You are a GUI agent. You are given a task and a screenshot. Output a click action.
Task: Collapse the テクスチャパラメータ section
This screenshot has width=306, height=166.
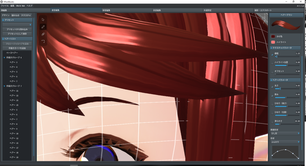285,48
